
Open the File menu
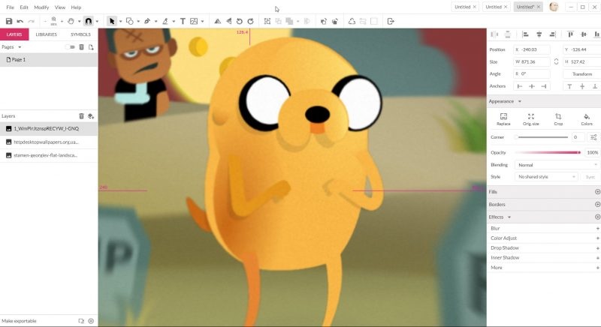[11, 7]
